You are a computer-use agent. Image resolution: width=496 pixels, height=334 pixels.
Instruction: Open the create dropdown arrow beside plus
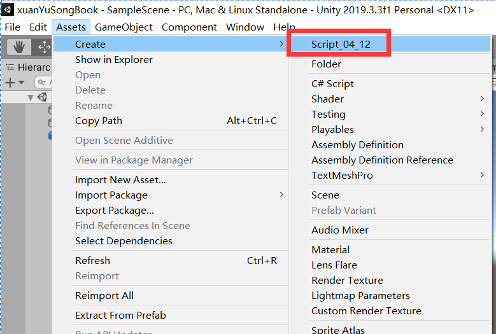[22, 83]
